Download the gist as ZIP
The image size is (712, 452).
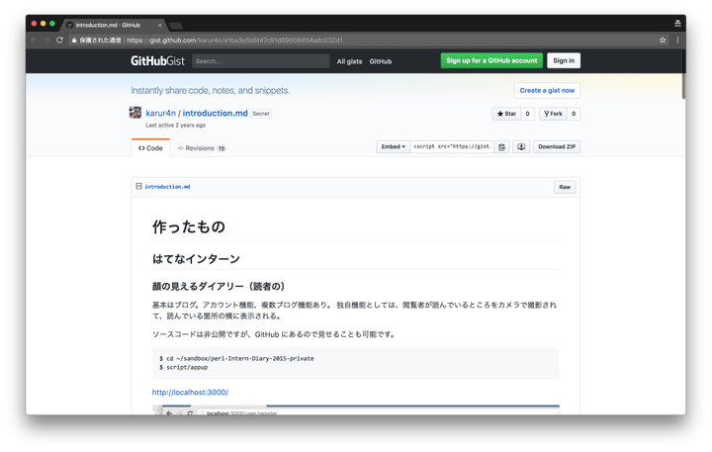point(557,146)
